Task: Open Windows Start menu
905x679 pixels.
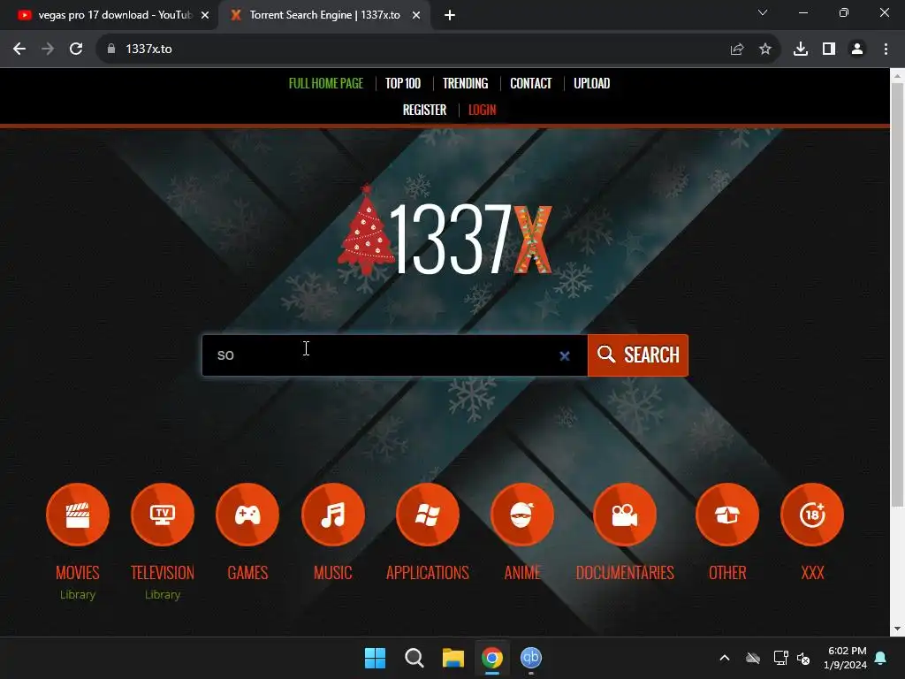Action: tap(375, 658)
